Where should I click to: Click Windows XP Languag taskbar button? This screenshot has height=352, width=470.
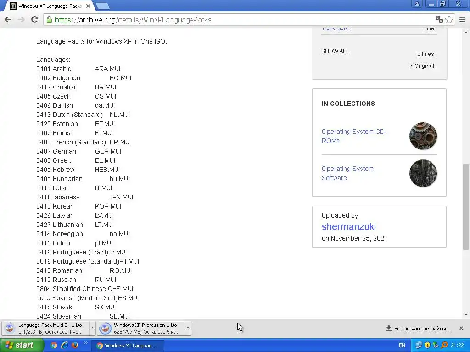(127, 346)
